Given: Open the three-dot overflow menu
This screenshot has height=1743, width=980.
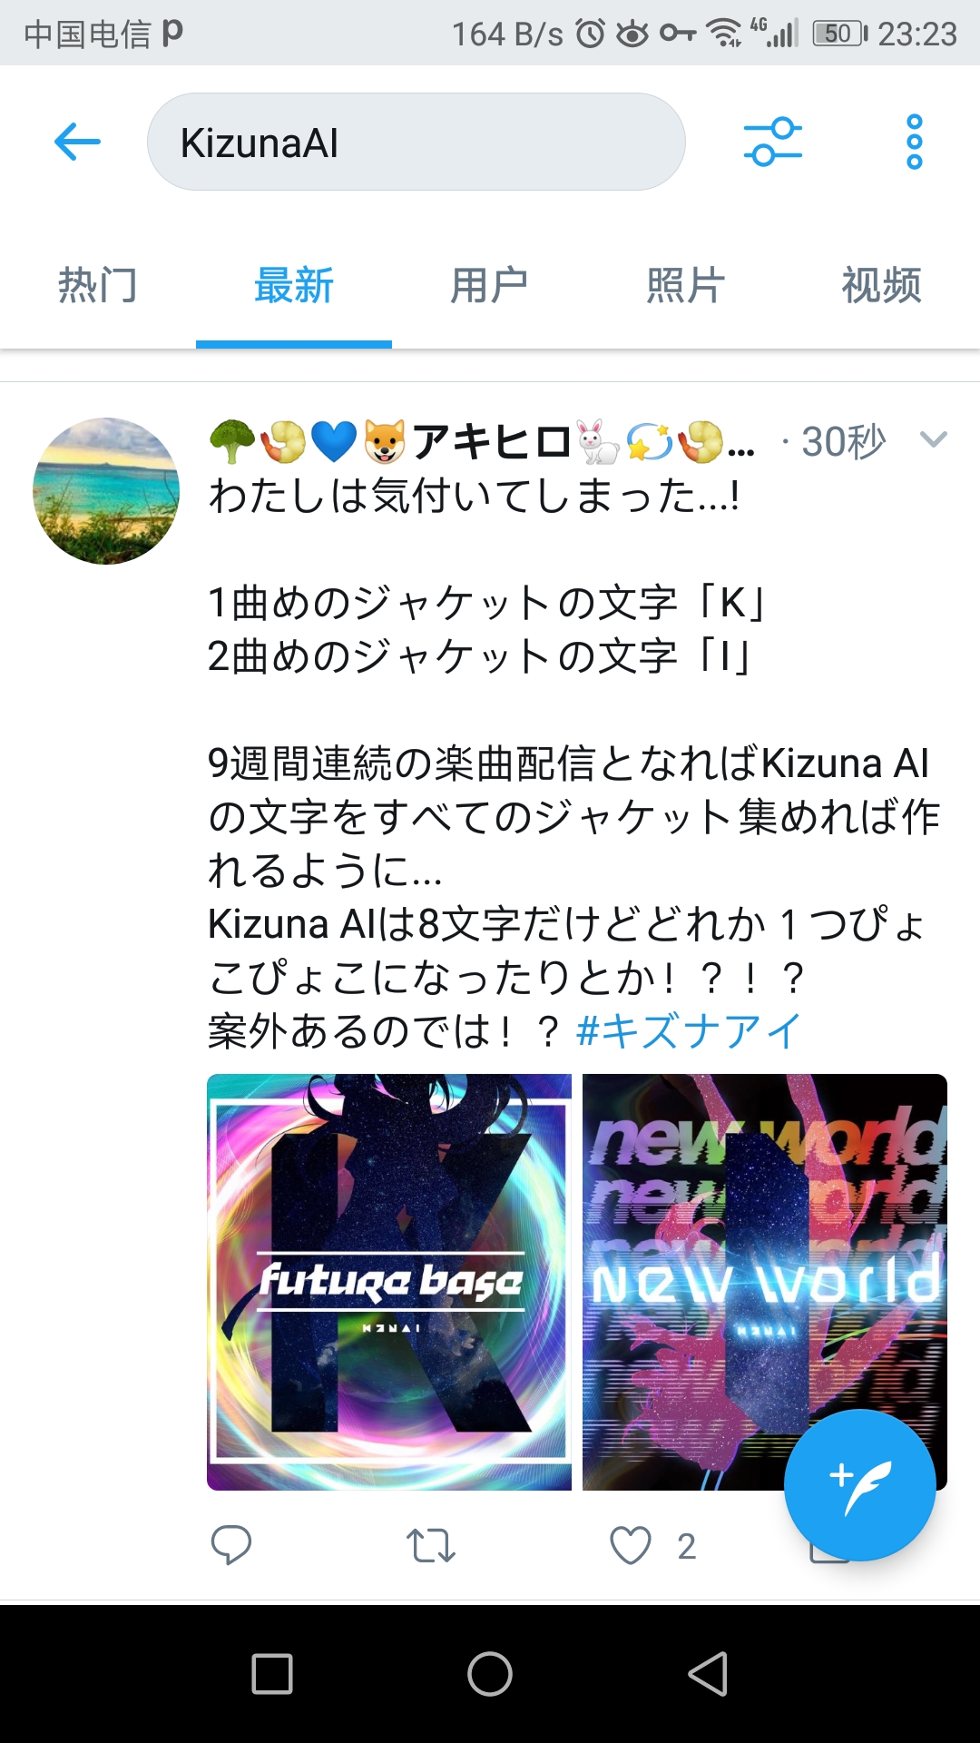Looking at the screenshot, I should (914, 142).
